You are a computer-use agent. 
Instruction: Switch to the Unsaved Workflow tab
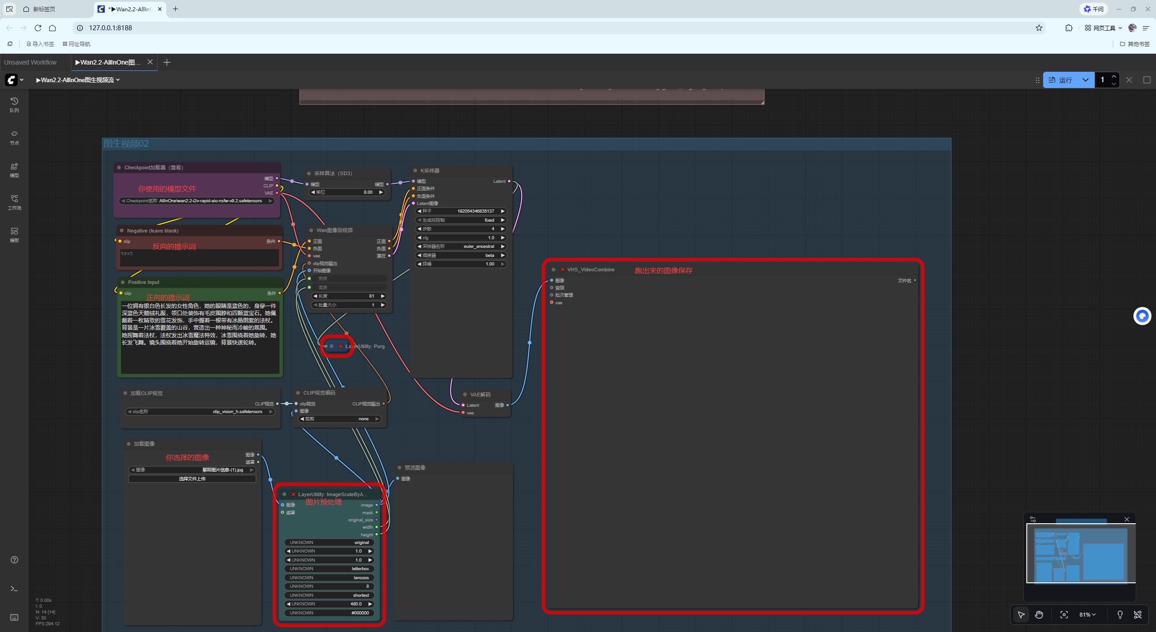point(31,62)
